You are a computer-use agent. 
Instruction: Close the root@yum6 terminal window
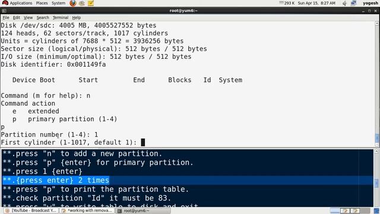[376, 11]
